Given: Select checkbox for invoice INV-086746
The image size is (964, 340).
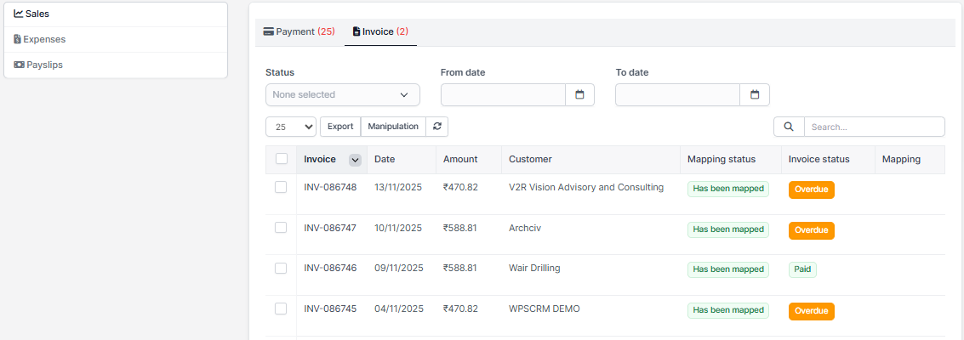Looking at the screenshot, I should pyautogui.click(x=281, y=268).
